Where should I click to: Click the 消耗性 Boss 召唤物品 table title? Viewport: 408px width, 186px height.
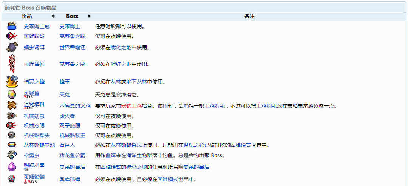pos(31,8)
